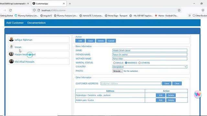207x116 pixels.
Task: Close the CustomerApp tab
Action: [x=64, y=4]
